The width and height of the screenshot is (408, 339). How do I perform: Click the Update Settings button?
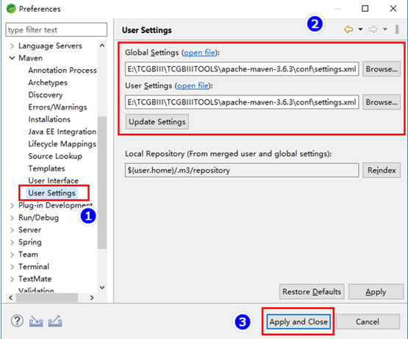coord(157,122)
